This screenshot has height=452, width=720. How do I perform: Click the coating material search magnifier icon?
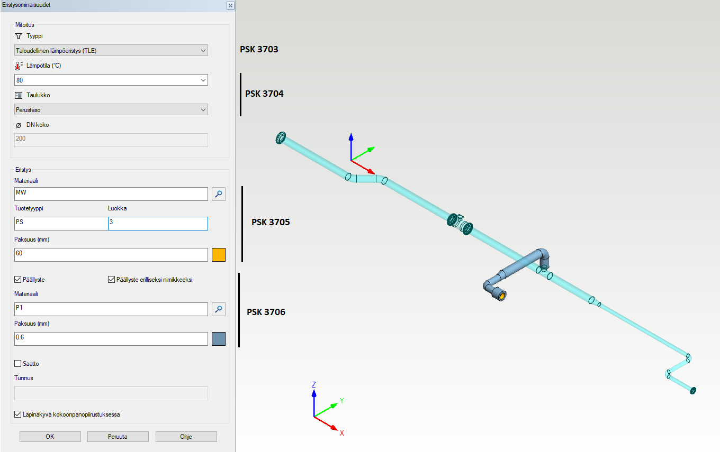pyautogui.click(x=219, y=309)
